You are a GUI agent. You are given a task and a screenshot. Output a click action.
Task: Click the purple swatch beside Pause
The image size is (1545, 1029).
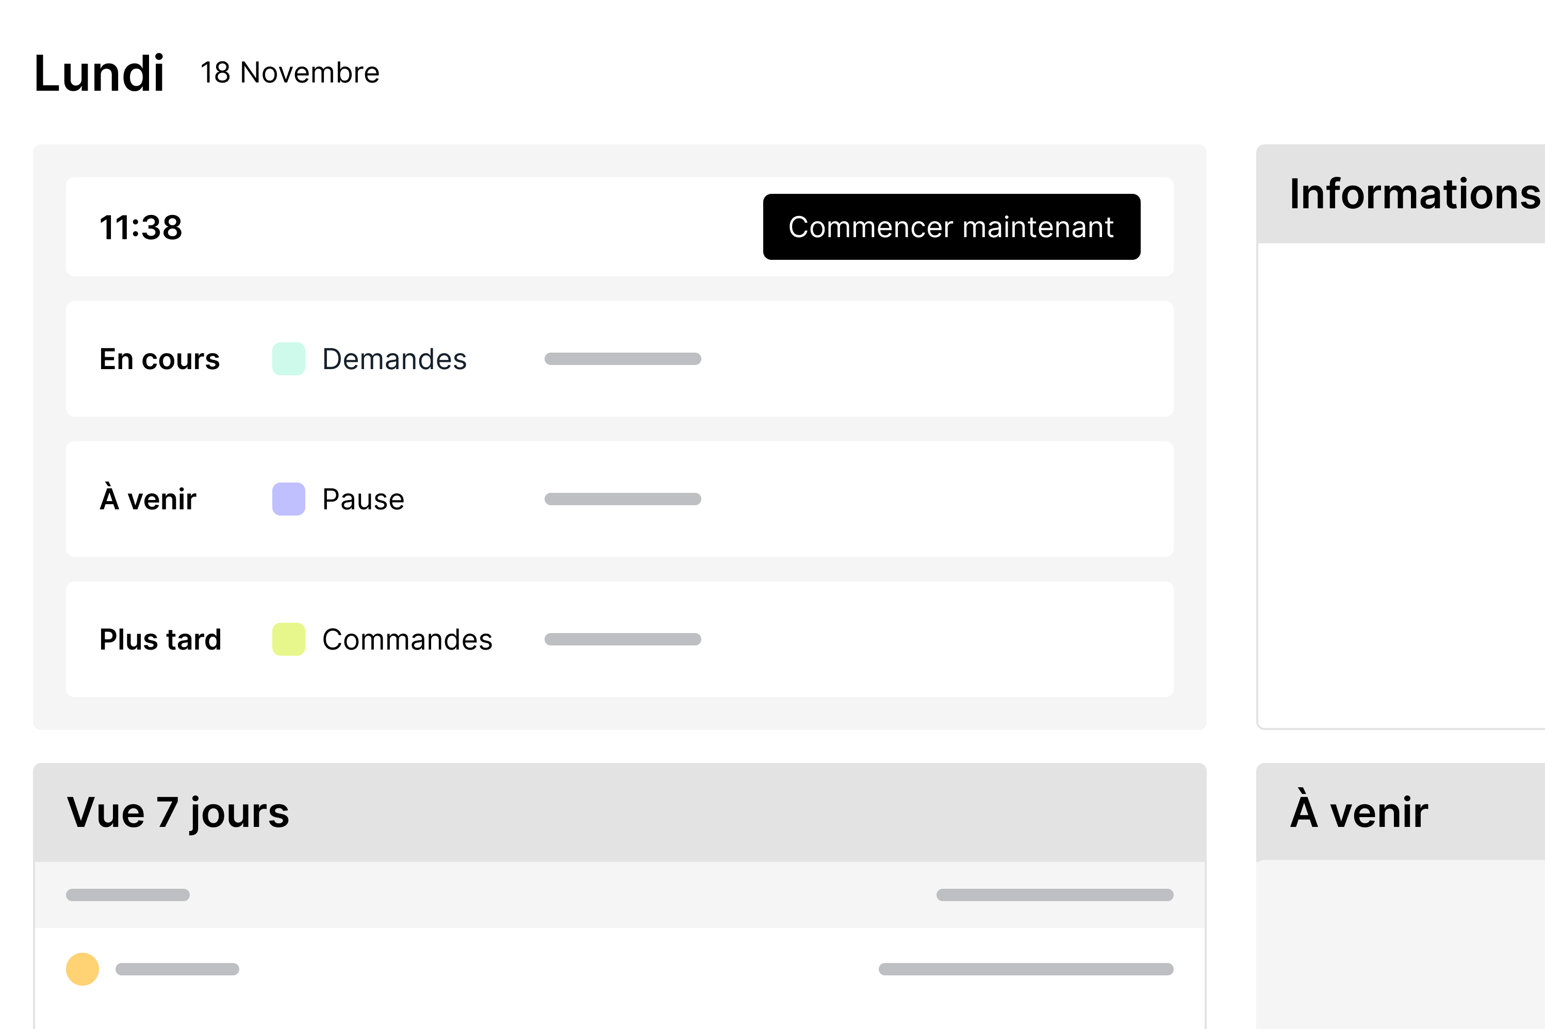[x=288, y=499]
